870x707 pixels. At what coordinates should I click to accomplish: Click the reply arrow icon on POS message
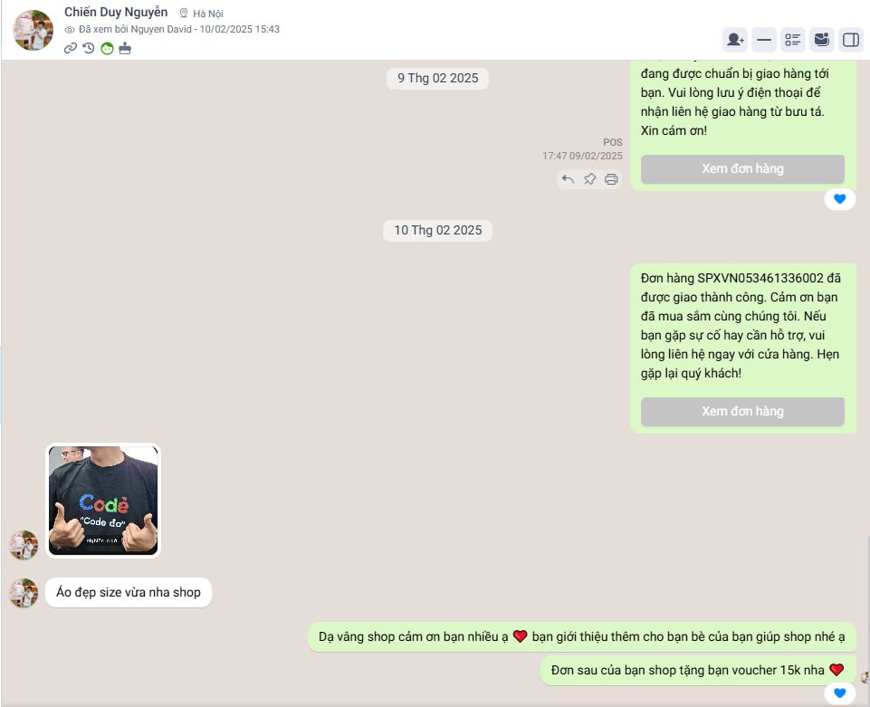coord(568,179)
